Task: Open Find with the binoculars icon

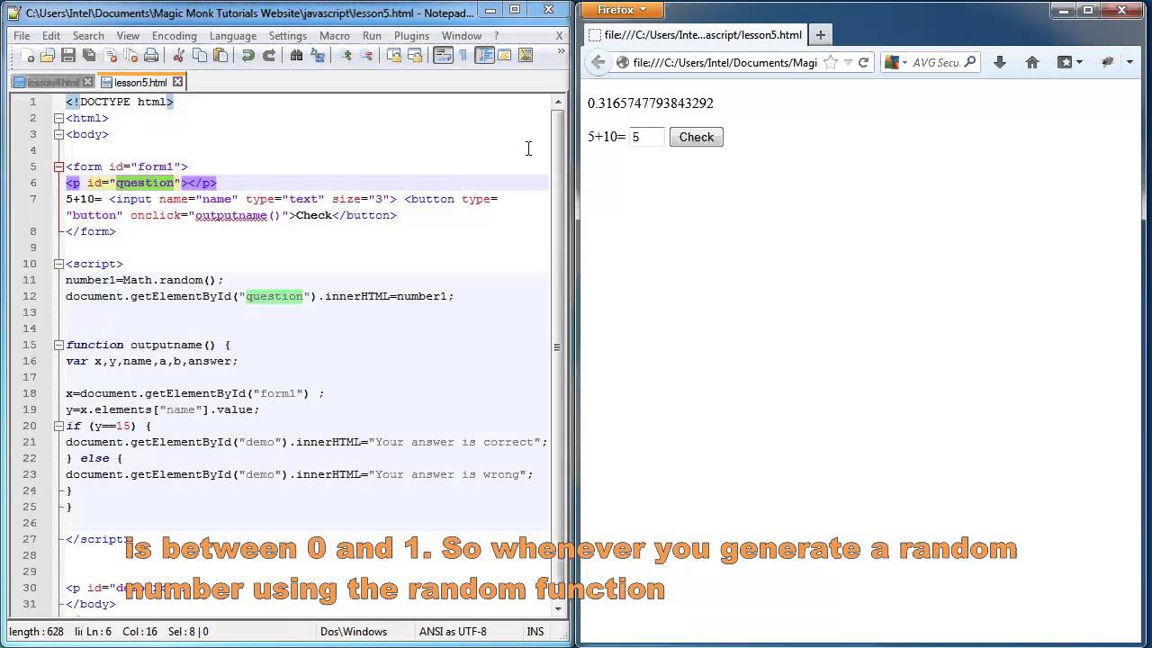Action: [x=296, y=56]
